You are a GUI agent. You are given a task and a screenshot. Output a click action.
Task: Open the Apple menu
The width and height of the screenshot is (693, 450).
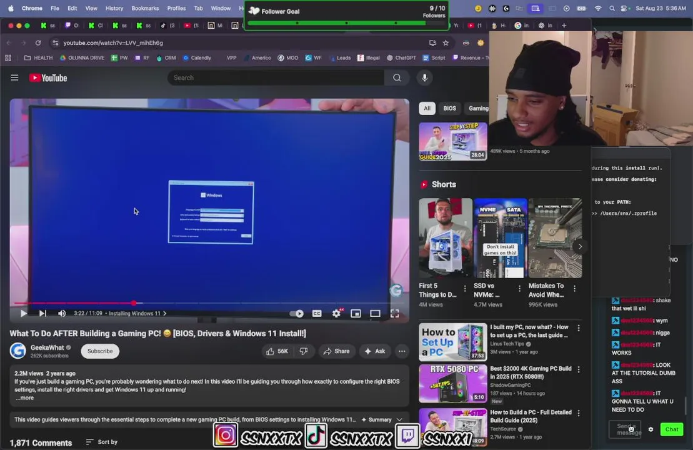tap(11, 8)
